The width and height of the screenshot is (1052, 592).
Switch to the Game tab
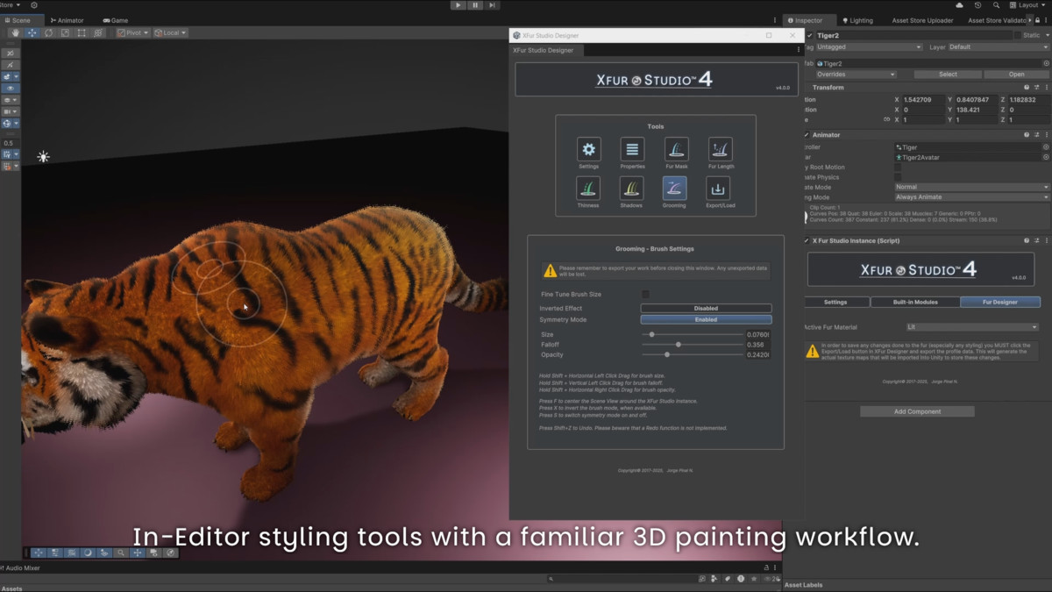[116, 20]
